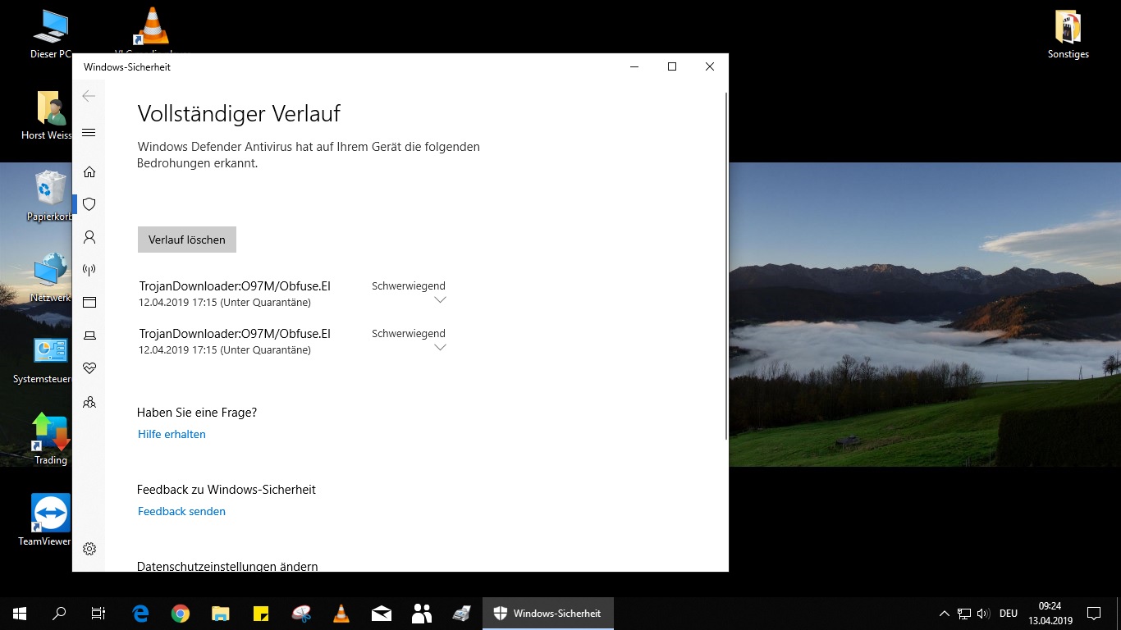This screenshot has width=1121, height=630.
Task: Select the Trading desktop shortcut
Action: 50,439
